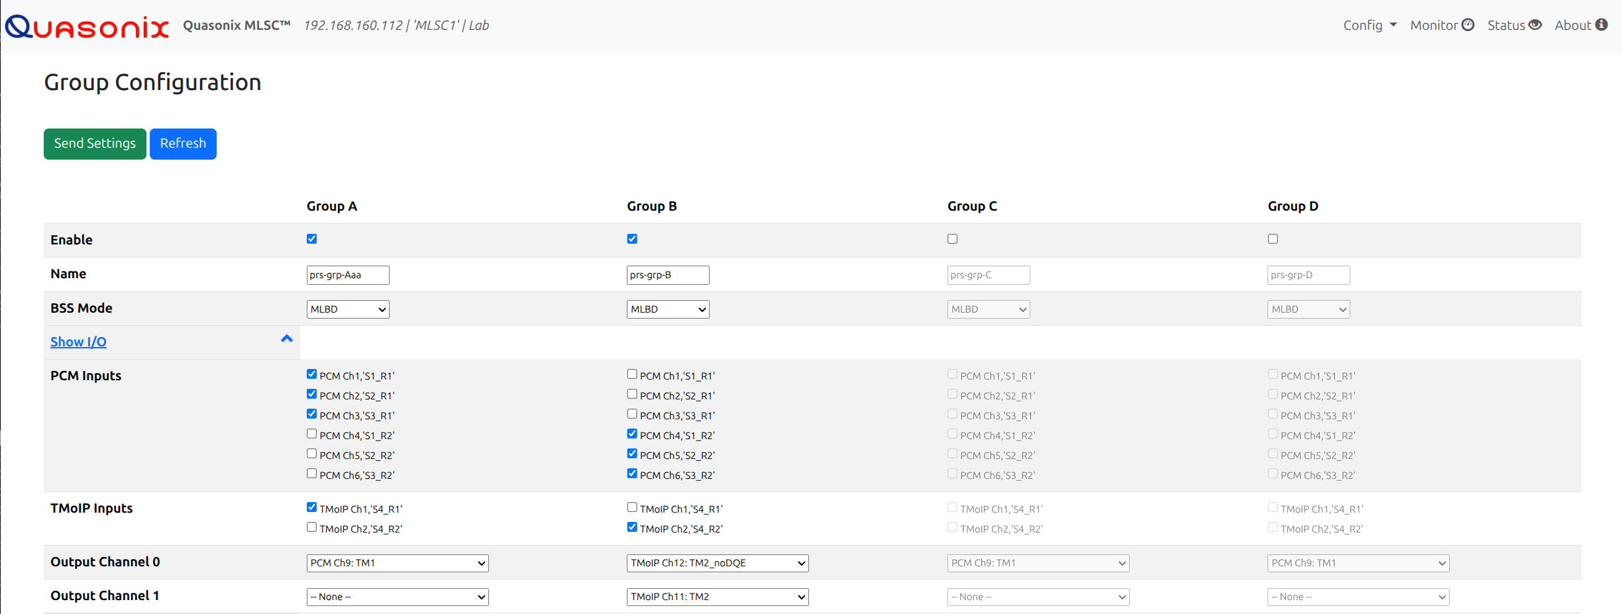Uncheck Group B TMoIP Ch2,'S4_R2' input
Image resolution: width=1622 pixels, height=614 pixels.
tap(632, 527)
